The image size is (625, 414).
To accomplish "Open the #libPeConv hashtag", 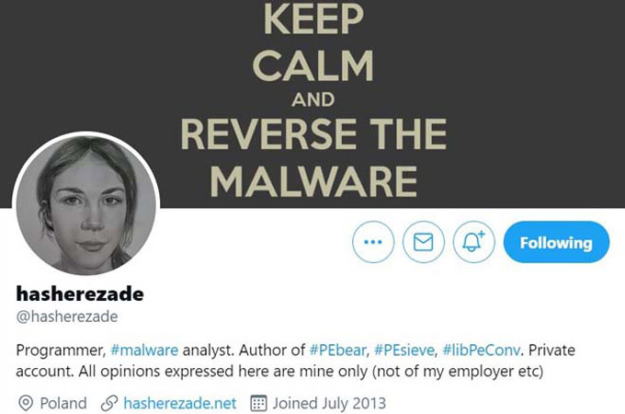I will click(x=481, y=351).
